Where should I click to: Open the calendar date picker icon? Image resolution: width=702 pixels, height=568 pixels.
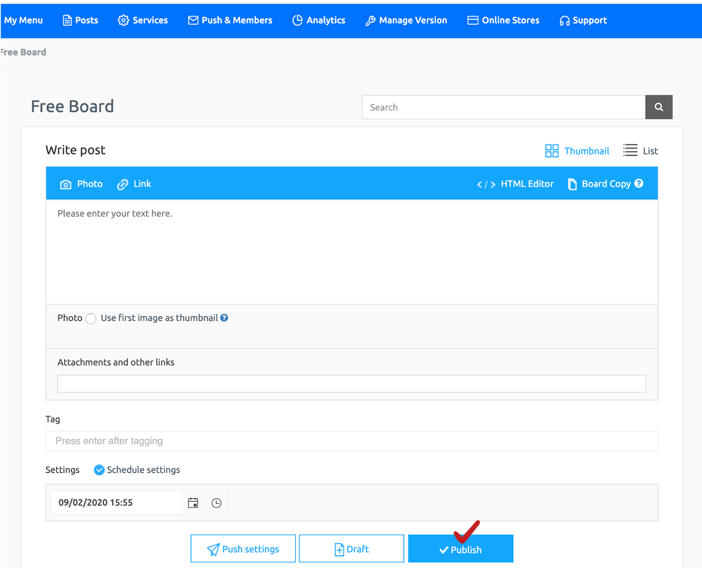click(x=193, y=503)
